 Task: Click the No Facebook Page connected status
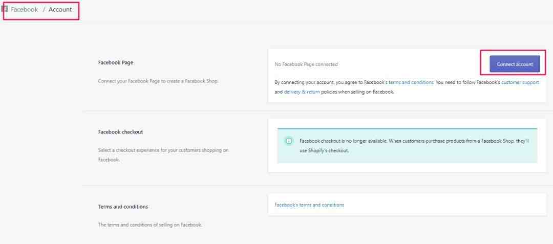tap(306, 64)
